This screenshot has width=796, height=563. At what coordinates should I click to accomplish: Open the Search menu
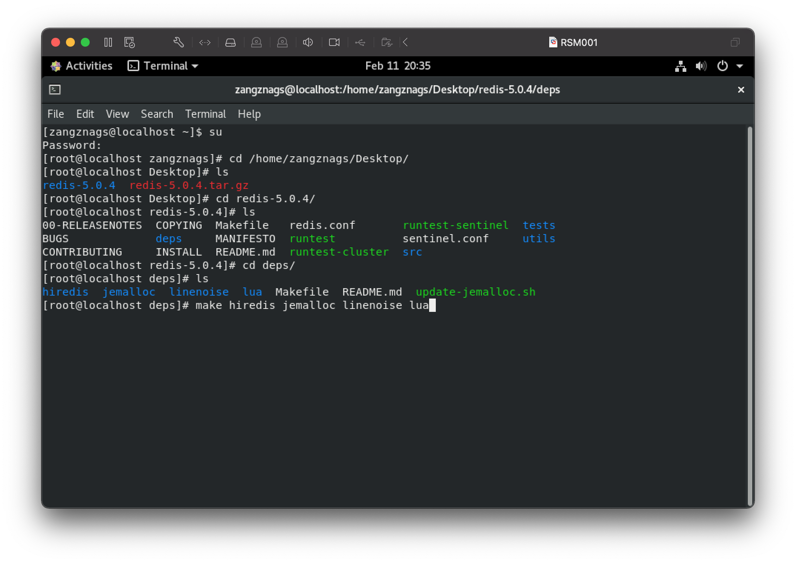pos(157,114)
